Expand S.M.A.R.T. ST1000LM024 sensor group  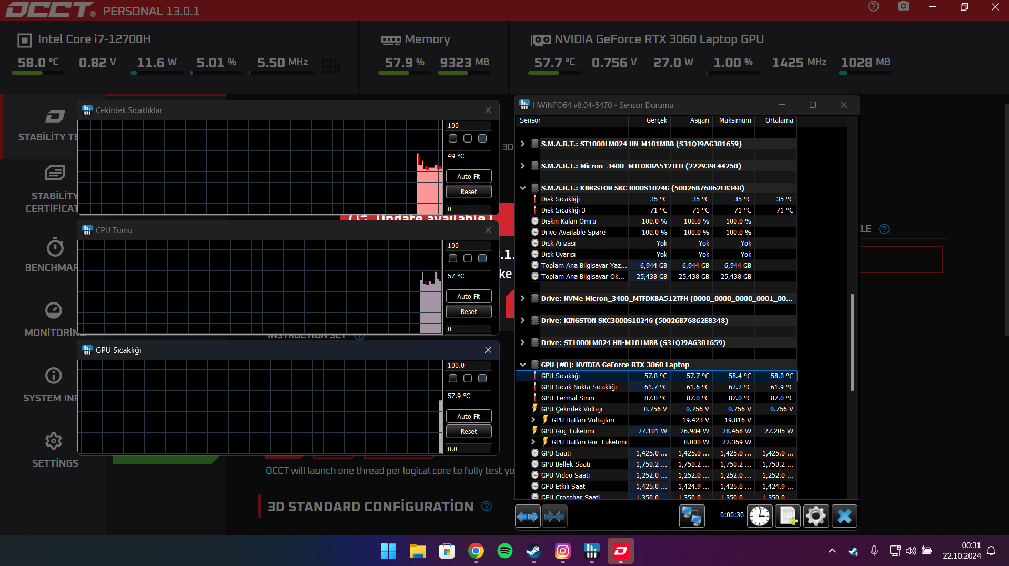pyautogui.click(x=522, y=144)
